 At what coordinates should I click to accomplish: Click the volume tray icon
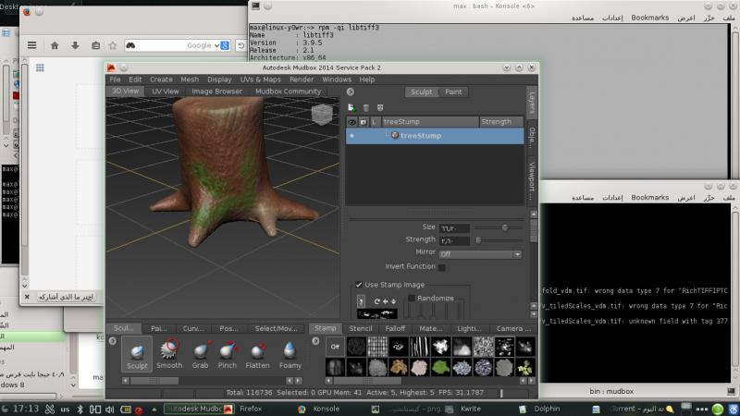(109, 409)
